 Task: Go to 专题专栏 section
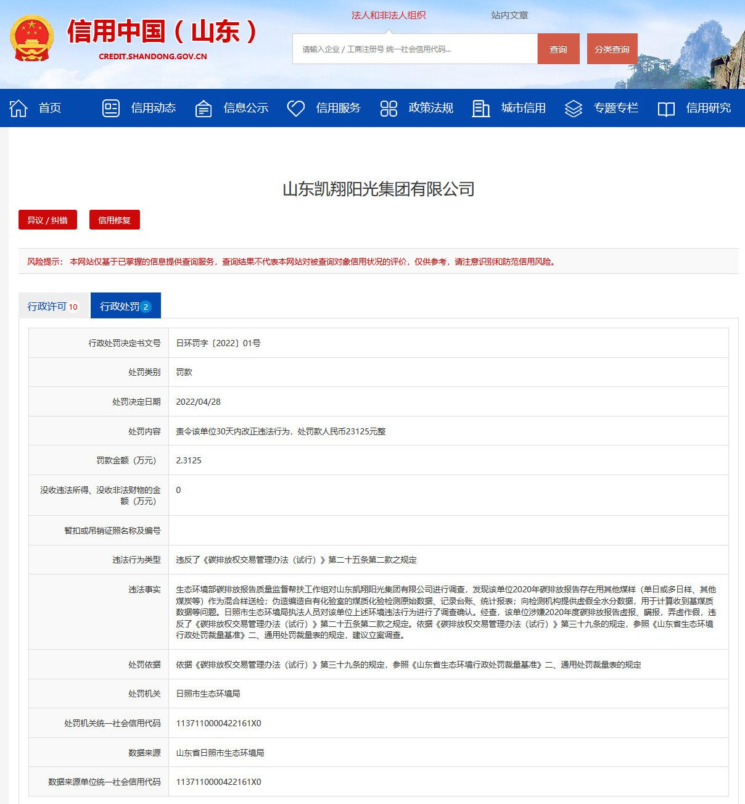point(616,108)
